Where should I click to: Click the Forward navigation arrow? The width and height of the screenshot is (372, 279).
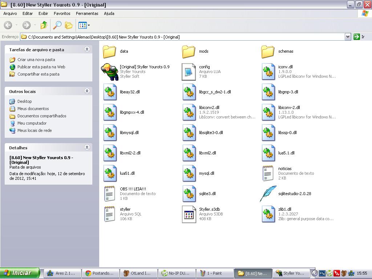27,25
